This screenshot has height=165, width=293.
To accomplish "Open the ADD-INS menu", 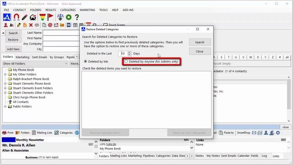I will pyautogui.click(x=128, y=10).
